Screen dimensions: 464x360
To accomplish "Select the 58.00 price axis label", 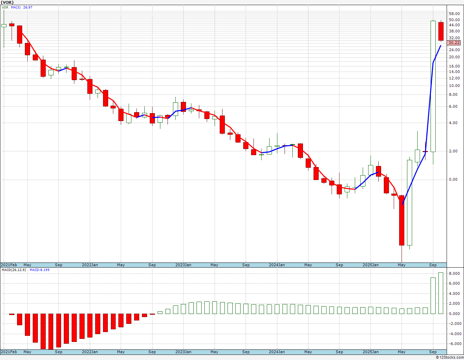I will click(x=454, y=14).
